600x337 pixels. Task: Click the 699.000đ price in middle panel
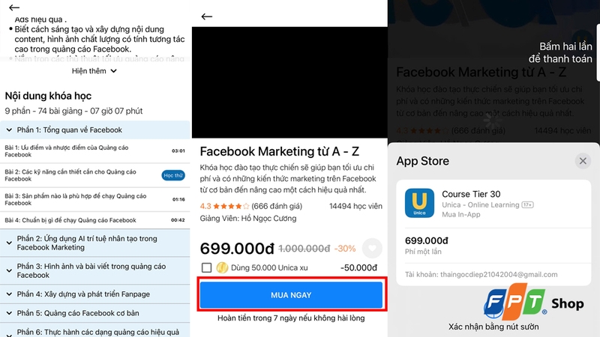pyautogui.click(x=237, y=249)
